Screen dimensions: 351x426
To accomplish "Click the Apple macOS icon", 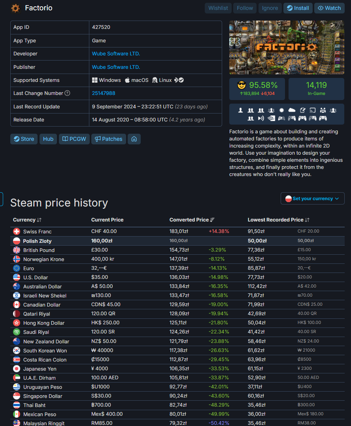I will pyautogui.click(x=127, y=80).
